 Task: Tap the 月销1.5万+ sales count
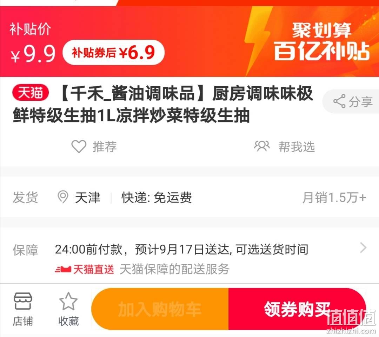(334, 198)
